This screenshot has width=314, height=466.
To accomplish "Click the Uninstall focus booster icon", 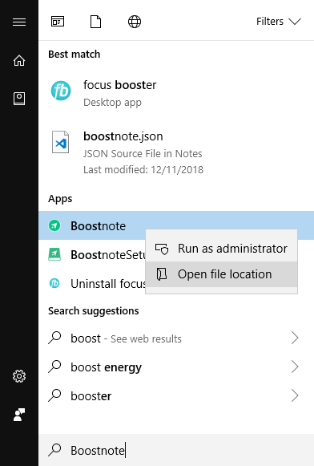I will pos(54,283).
